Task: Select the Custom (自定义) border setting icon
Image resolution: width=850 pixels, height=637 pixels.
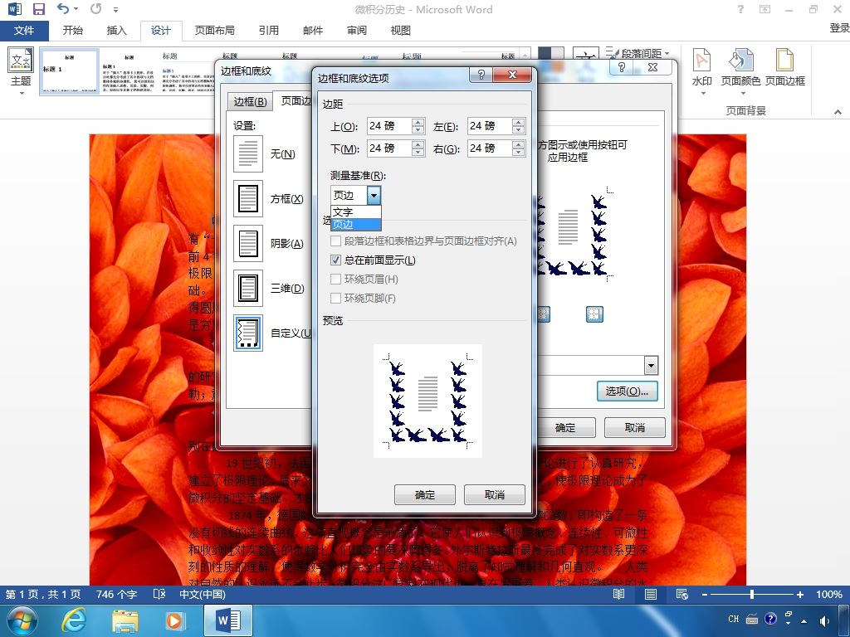Action: coord(248,333)
